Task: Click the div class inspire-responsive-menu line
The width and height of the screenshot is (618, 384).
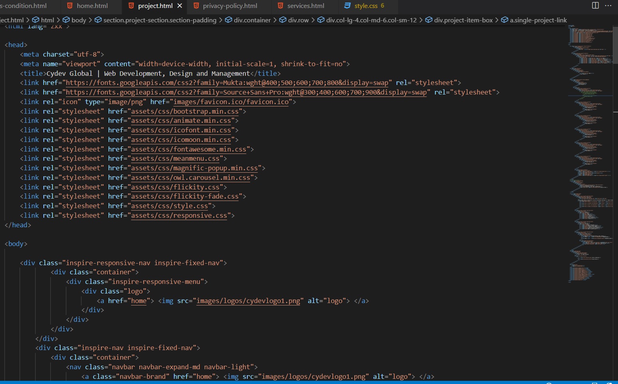Action: click(137, 282)
